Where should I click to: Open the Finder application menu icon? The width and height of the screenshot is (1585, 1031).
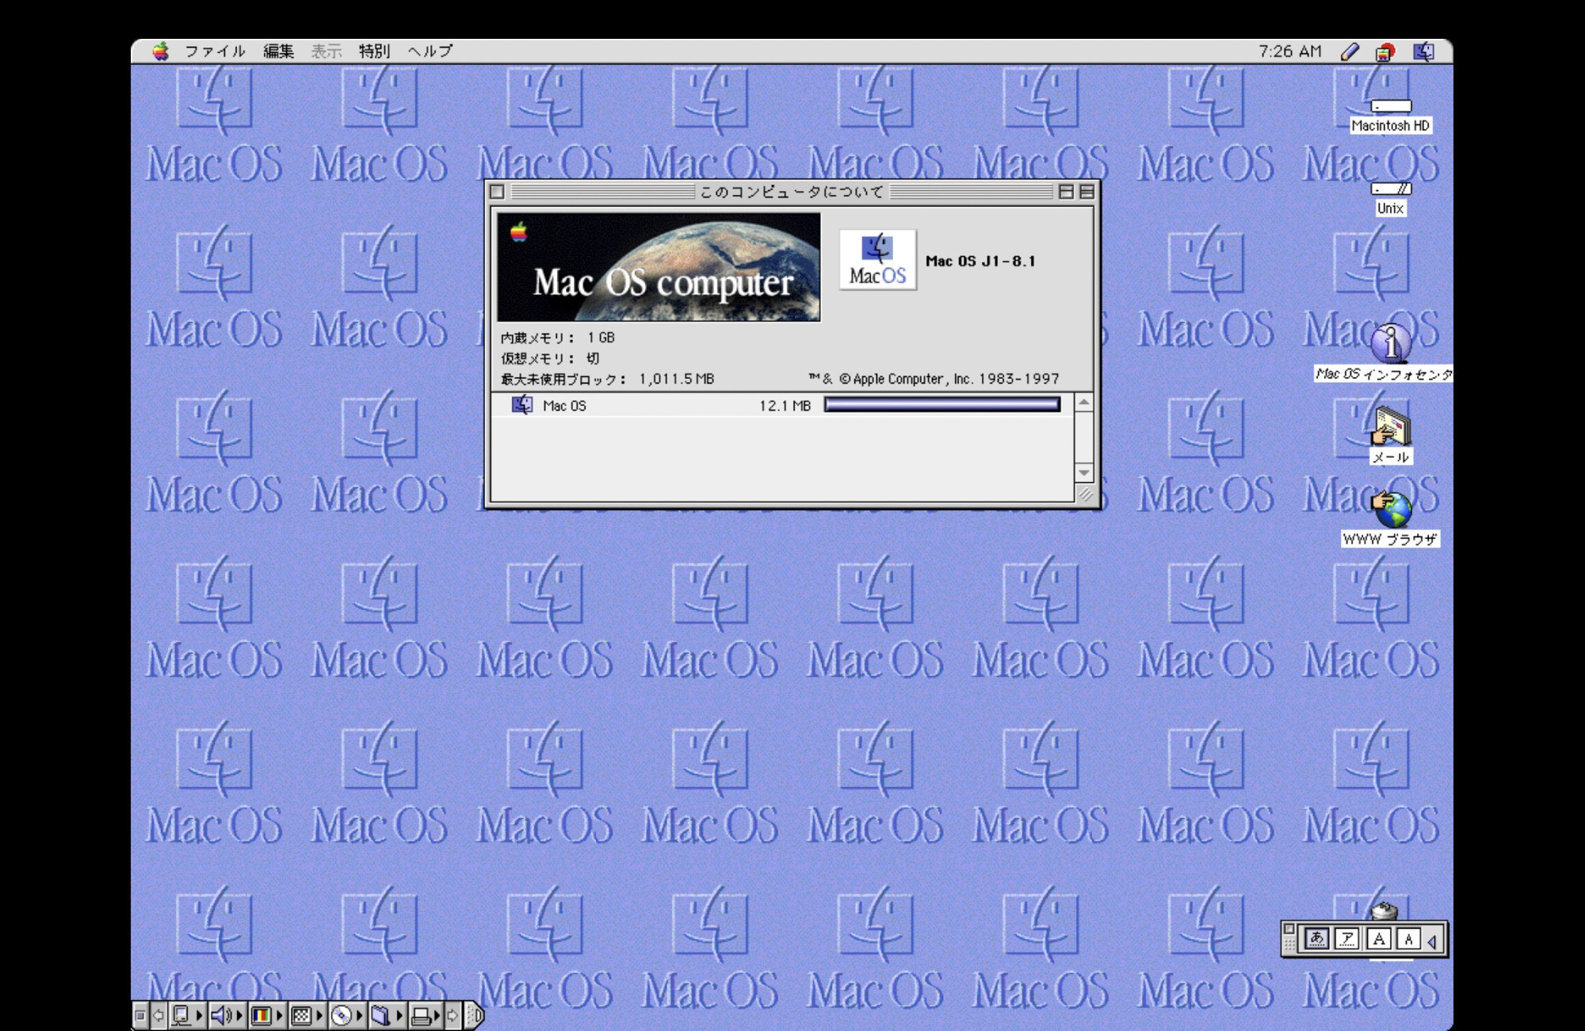[x=1424, y=52]
